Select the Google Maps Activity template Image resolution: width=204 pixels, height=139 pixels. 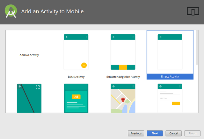pyautogui.click(x=123, y=98)
